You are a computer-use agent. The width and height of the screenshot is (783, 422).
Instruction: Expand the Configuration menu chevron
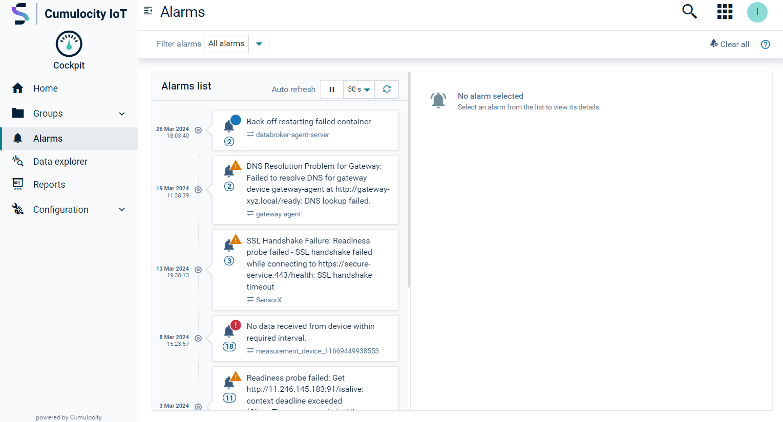tap(122, 210)
